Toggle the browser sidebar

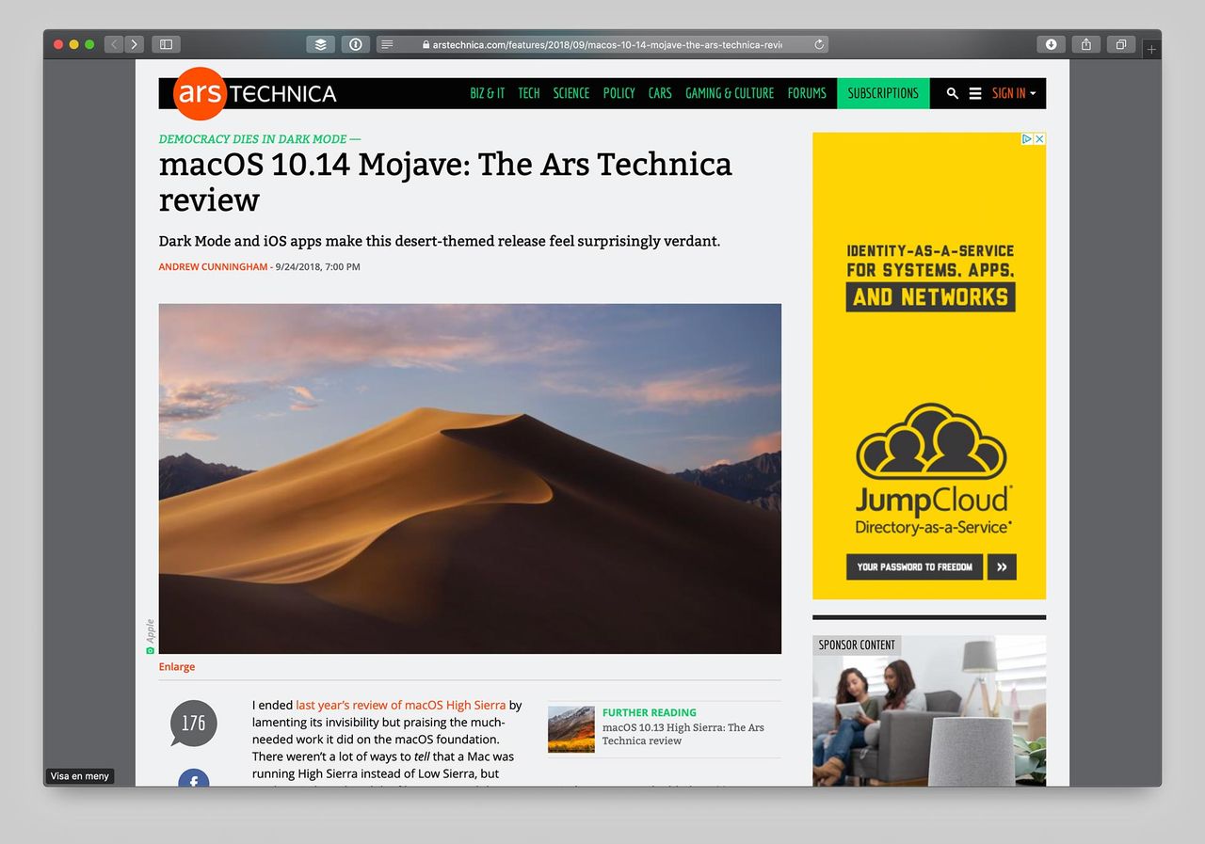(x=166, y=43)
